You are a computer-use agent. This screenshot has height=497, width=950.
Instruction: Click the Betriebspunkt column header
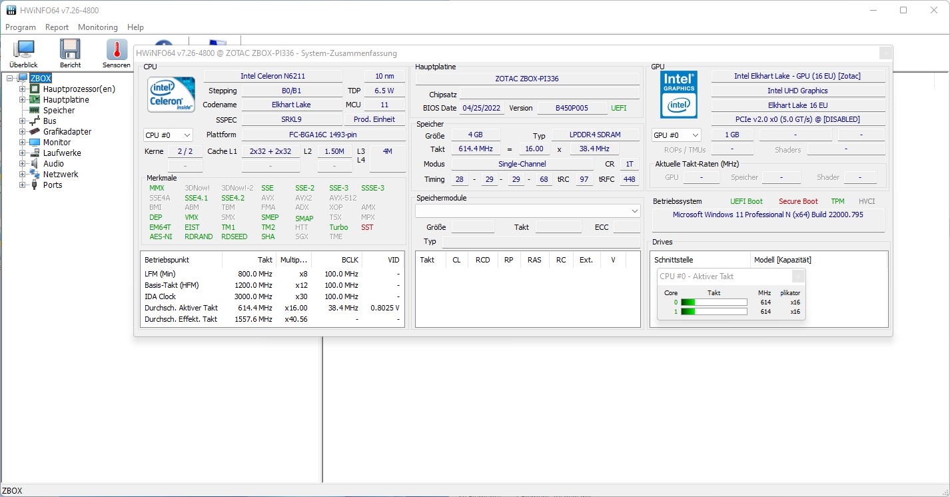pyautogui.click(x=181, y=260)
